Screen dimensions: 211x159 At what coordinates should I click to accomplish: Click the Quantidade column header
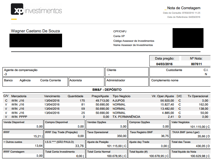[x=75, y=96]
